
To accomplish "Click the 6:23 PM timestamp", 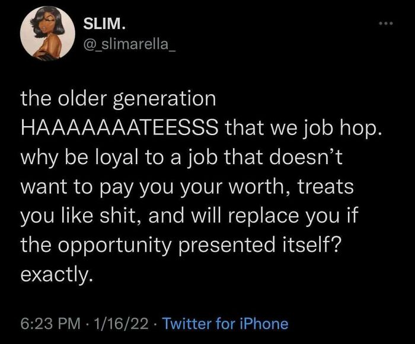I will [x=49, y=324].
